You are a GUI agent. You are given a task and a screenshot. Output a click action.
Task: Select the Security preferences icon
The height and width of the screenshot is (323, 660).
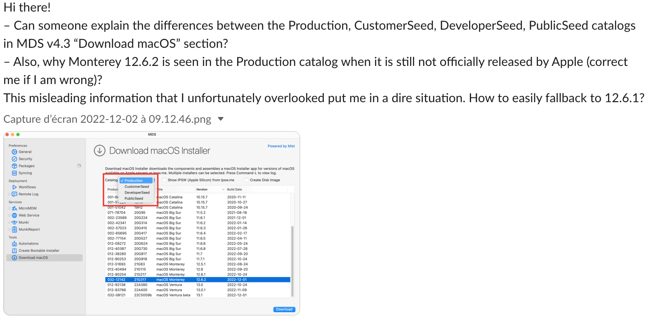pos(26,159)
